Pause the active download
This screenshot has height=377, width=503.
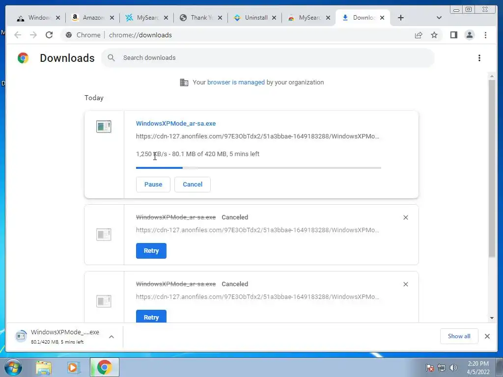pyautogui.click(x=153, y=185)
